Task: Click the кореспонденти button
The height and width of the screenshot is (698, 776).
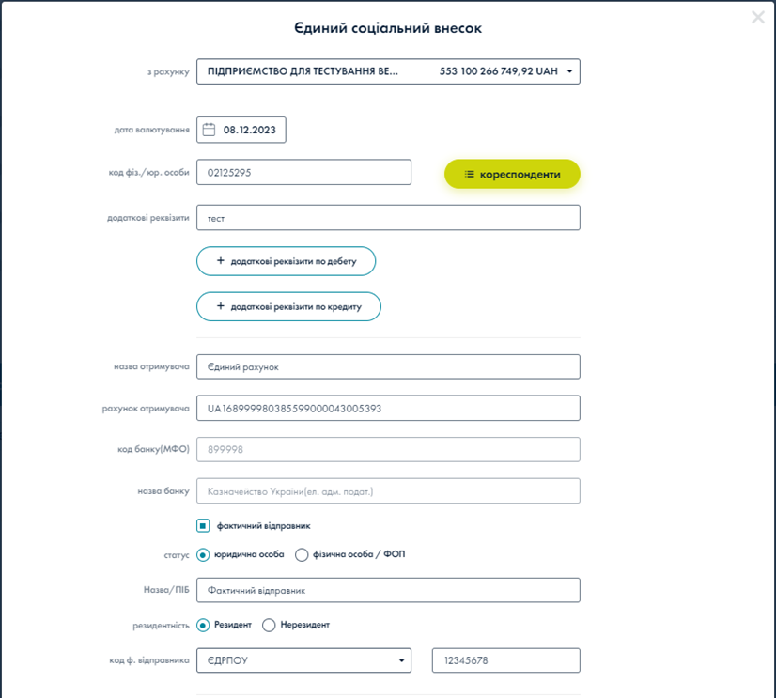Action: [512, 174]
